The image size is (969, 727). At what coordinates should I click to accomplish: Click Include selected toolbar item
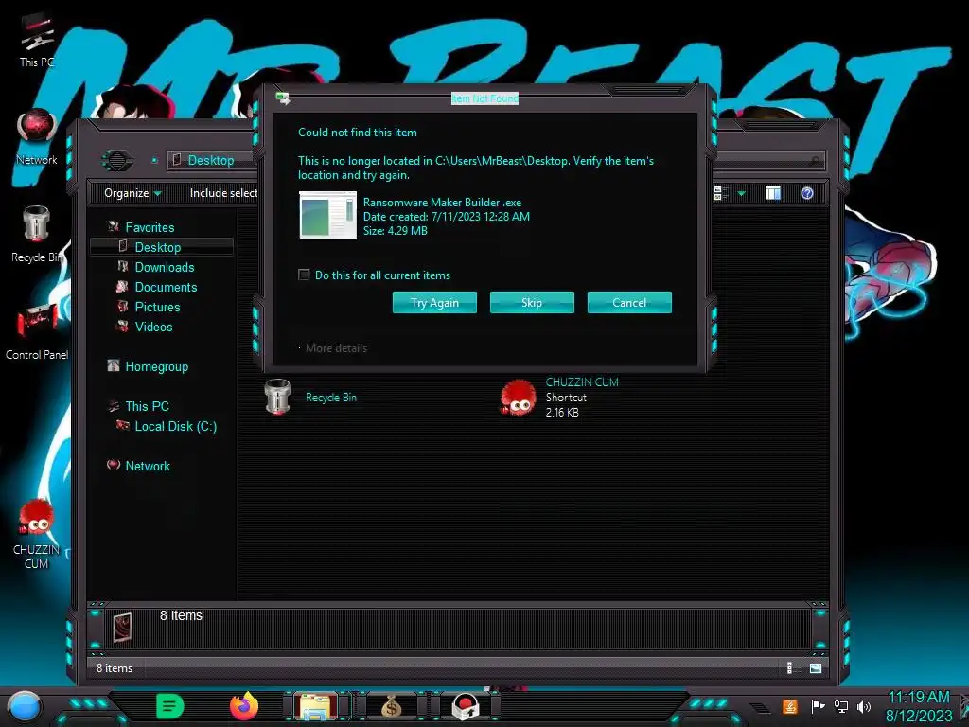(x=223, y=193)
